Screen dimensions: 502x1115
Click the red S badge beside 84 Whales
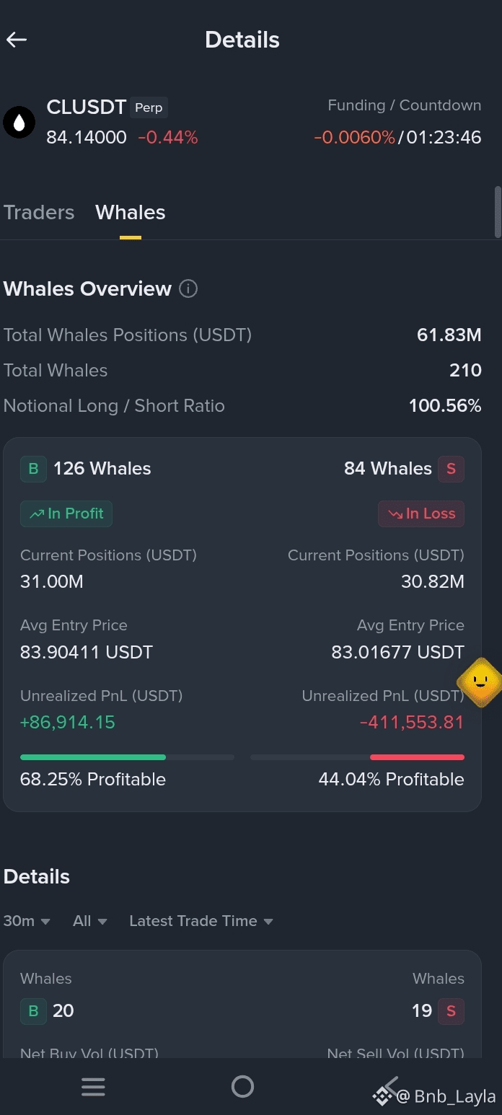pyautogui.click(x=451, y=469)
